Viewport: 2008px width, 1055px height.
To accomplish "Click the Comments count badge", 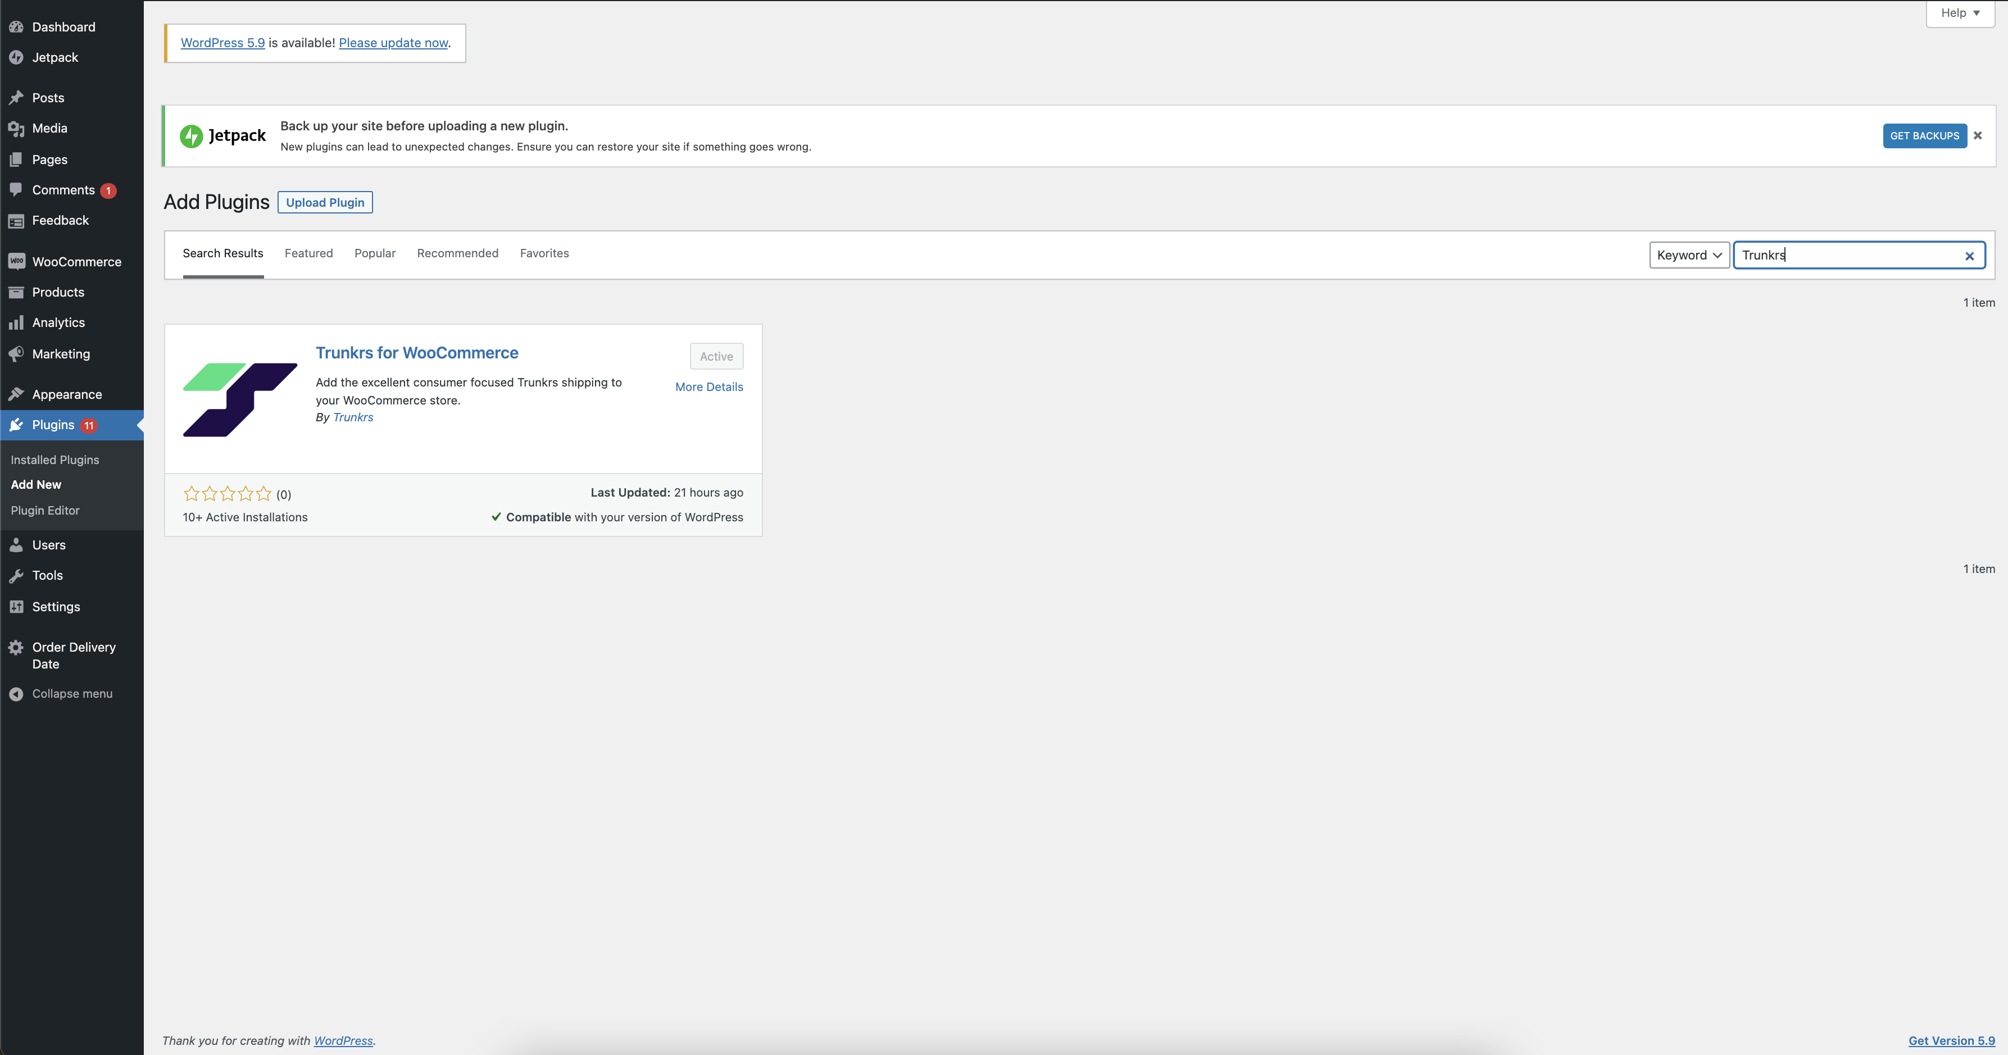I will (x=108, y=190).
